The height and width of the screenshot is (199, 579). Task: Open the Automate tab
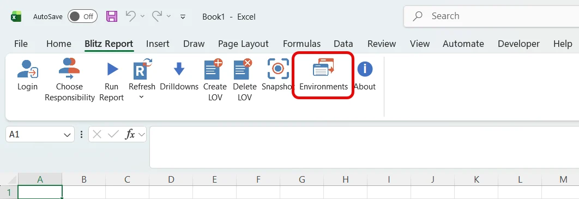pyautogui.click(x=463, y=44)
